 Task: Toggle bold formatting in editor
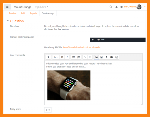(62, 57)
